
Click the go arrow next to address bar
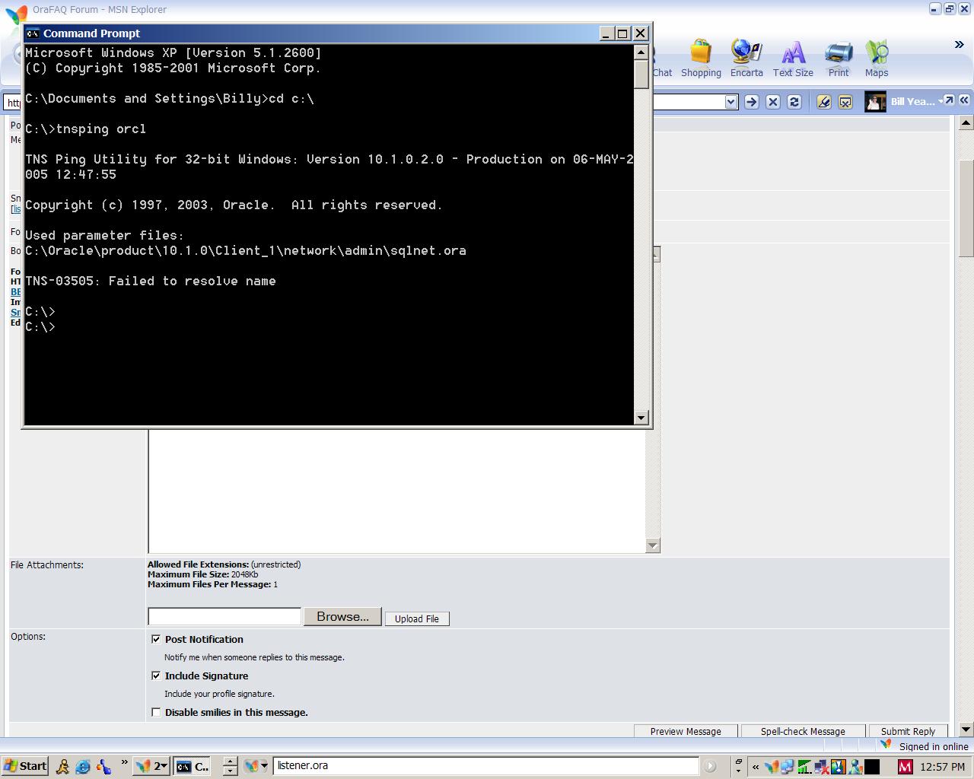[752, 102]
